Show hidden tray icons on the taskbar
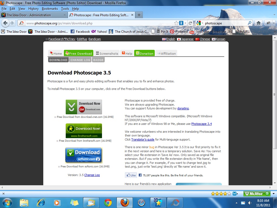Screen dimensions: 277x208 pyautogui.click(x=236, y=203)
